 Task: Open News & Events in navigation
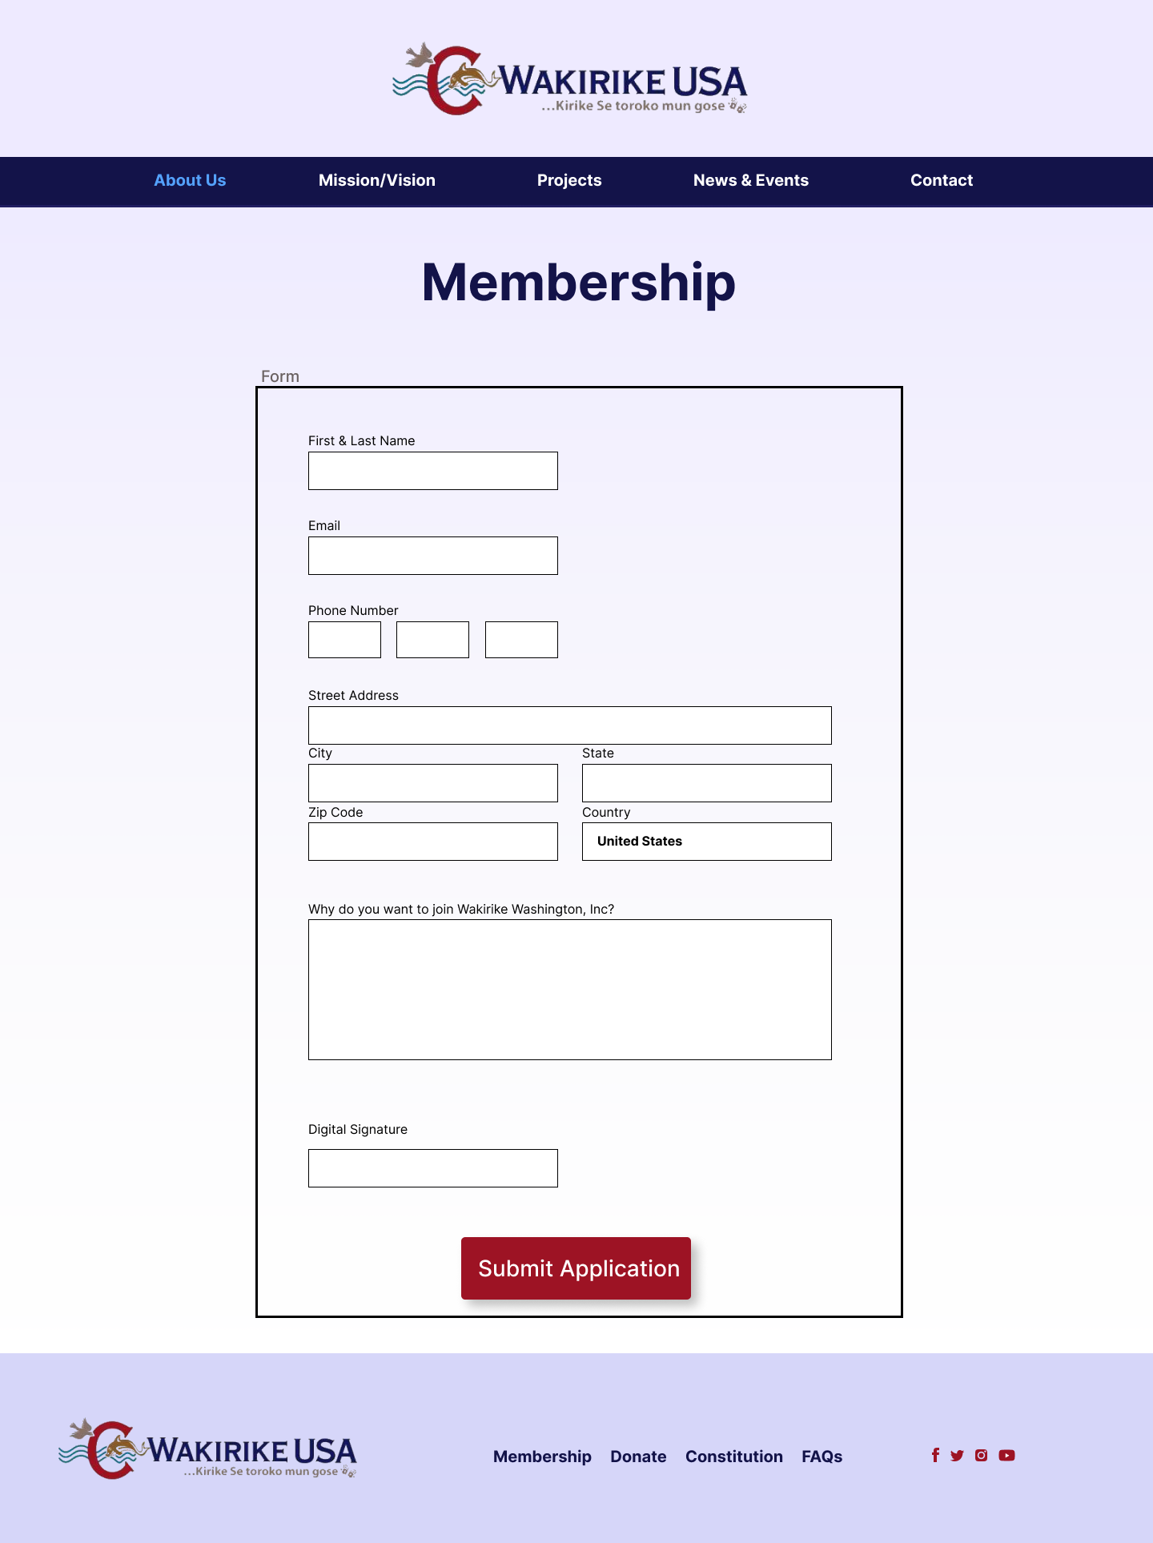751,180
